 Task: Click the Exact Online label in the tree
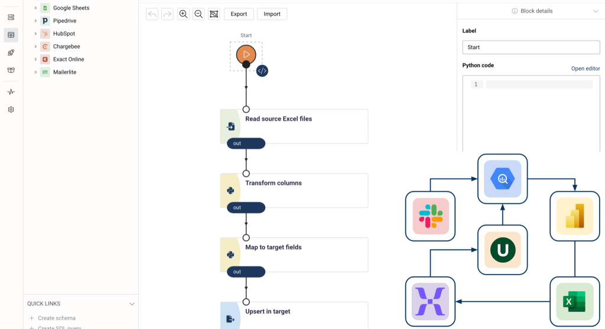pos(69,59)
